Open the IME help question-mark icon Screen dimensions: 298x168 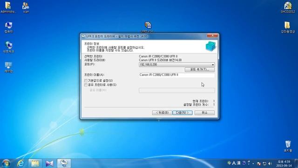(244, 163)
